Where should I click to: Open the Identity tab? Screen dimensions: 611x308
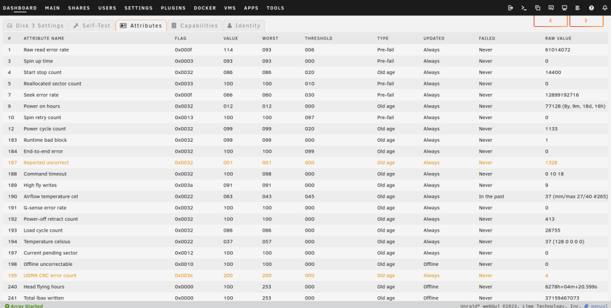tap(244, 26)
